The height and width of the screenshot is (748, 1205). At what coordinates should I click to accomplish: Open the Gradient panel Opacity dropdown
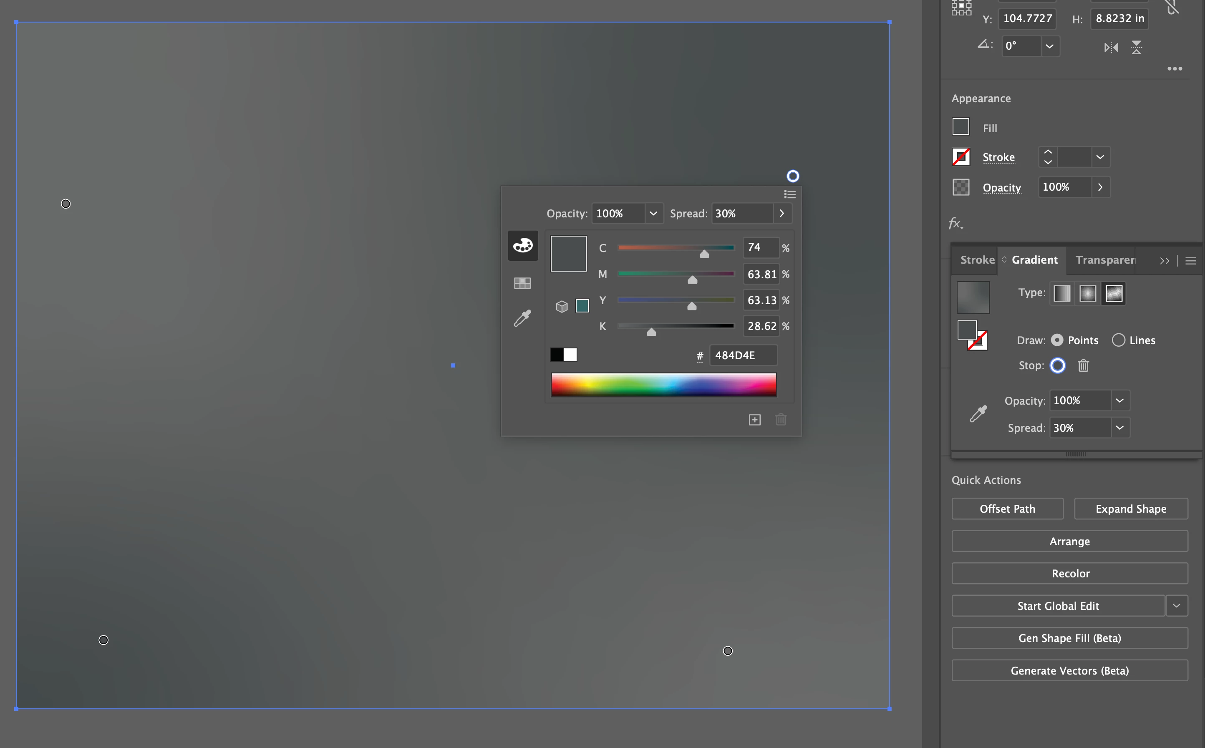tap(1119, 400)
